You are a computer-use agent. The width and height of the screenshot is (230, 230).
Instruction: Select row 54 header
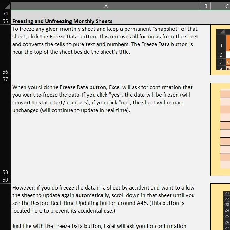[5, 14]
